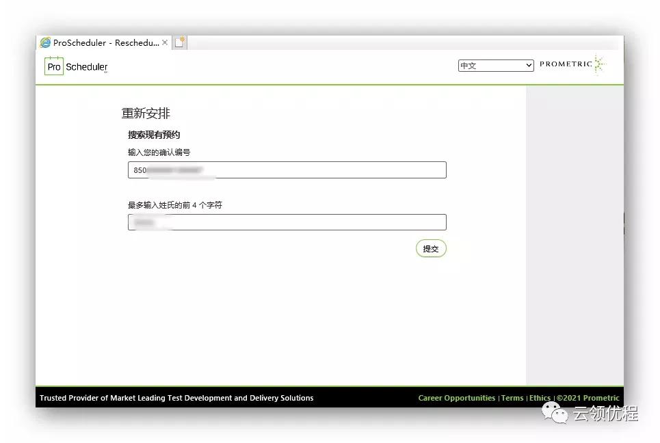Click the Prometric starburst logo
This screenshot has height=443, width=660.
(598, 64)
